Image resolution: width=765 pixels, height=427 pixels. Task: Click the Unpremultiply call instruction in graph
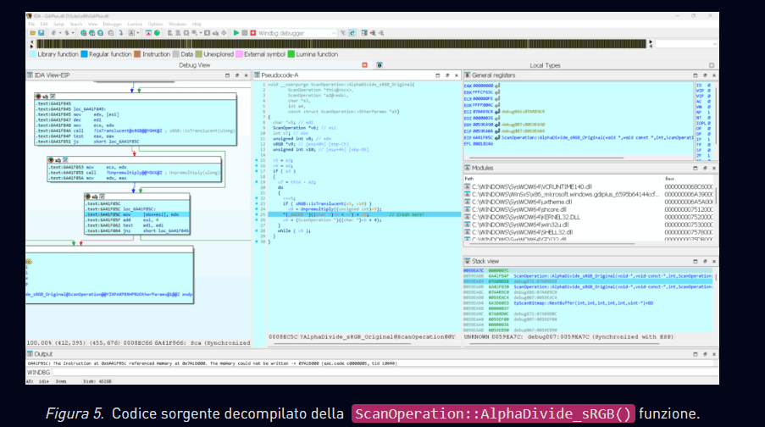[134, 173]
